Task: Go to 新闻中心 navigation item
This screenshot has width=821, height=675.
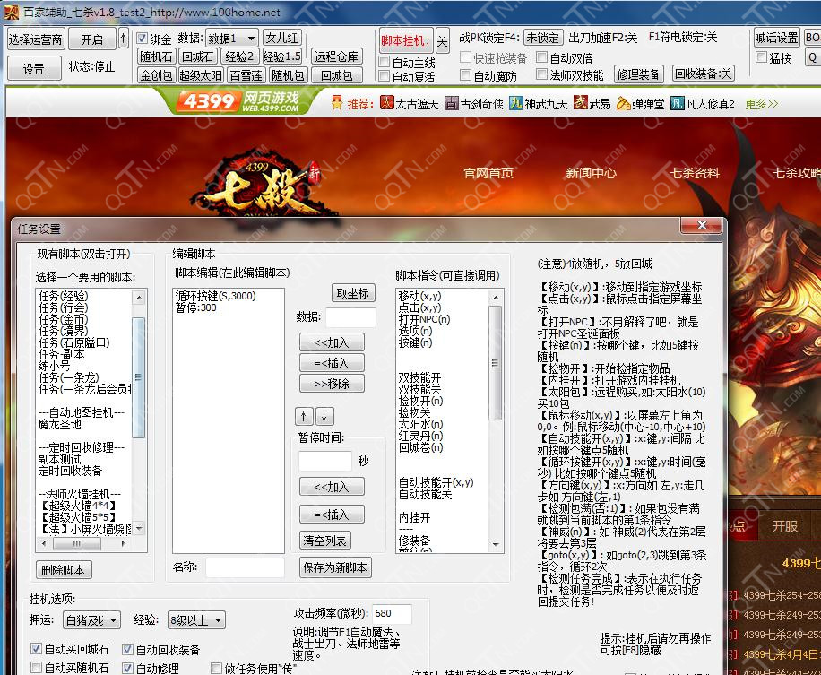Action: click(591, 173)
